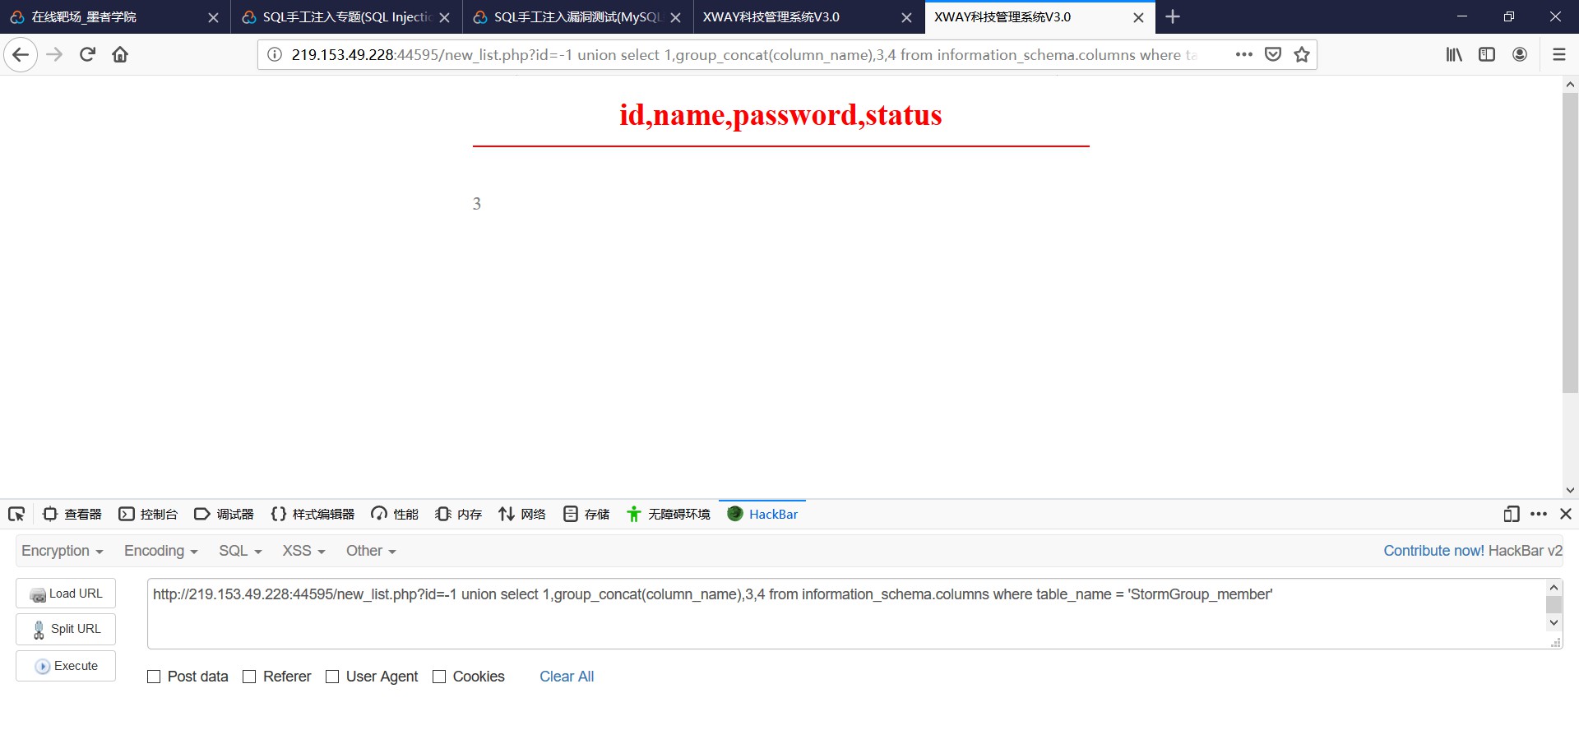1579x730 pixels.
Task: Open page actions three-dot menu
Action: click(1243, 55)
